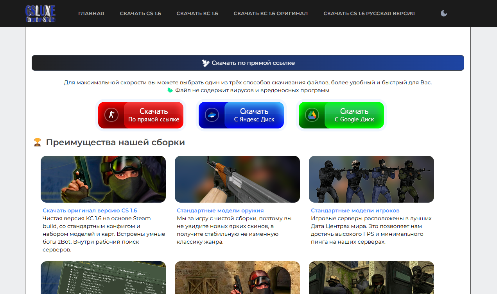Screen dimensions: 497x294
Task: Click the AK-47 weapon thumbnail image
Action: click(x=237, y=179)
